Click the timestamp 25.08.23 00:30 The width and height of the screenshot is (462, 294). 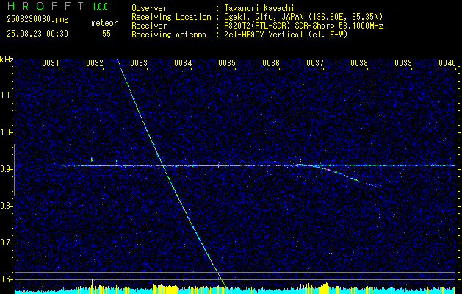click(x=37, y=34)
